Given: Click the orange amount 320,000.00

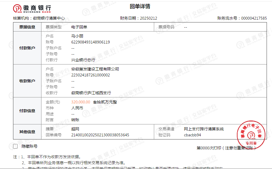Looking at the screenshot, I should tap(81, 102).
